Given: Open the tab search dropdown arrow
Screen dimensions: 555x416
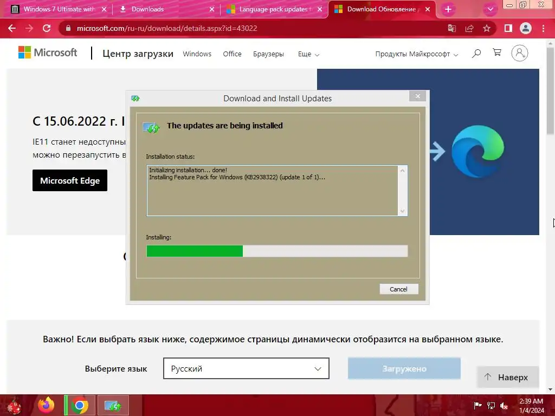Looking at the screenshot, I should [x=490, y=9].
